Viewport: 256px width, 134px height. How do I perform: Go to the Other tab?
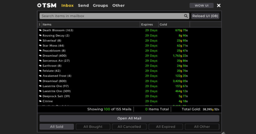tap(118, 5)
